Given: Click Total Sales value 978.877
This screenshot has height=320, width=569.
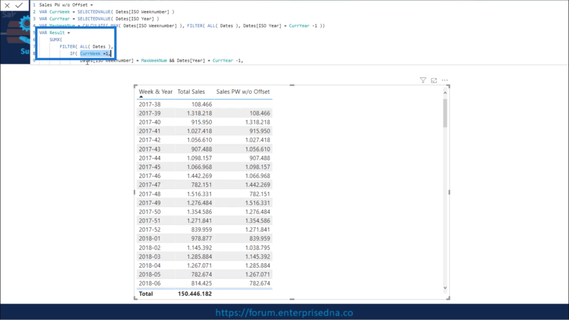Looking at the screenshot, I should point(202,238).
